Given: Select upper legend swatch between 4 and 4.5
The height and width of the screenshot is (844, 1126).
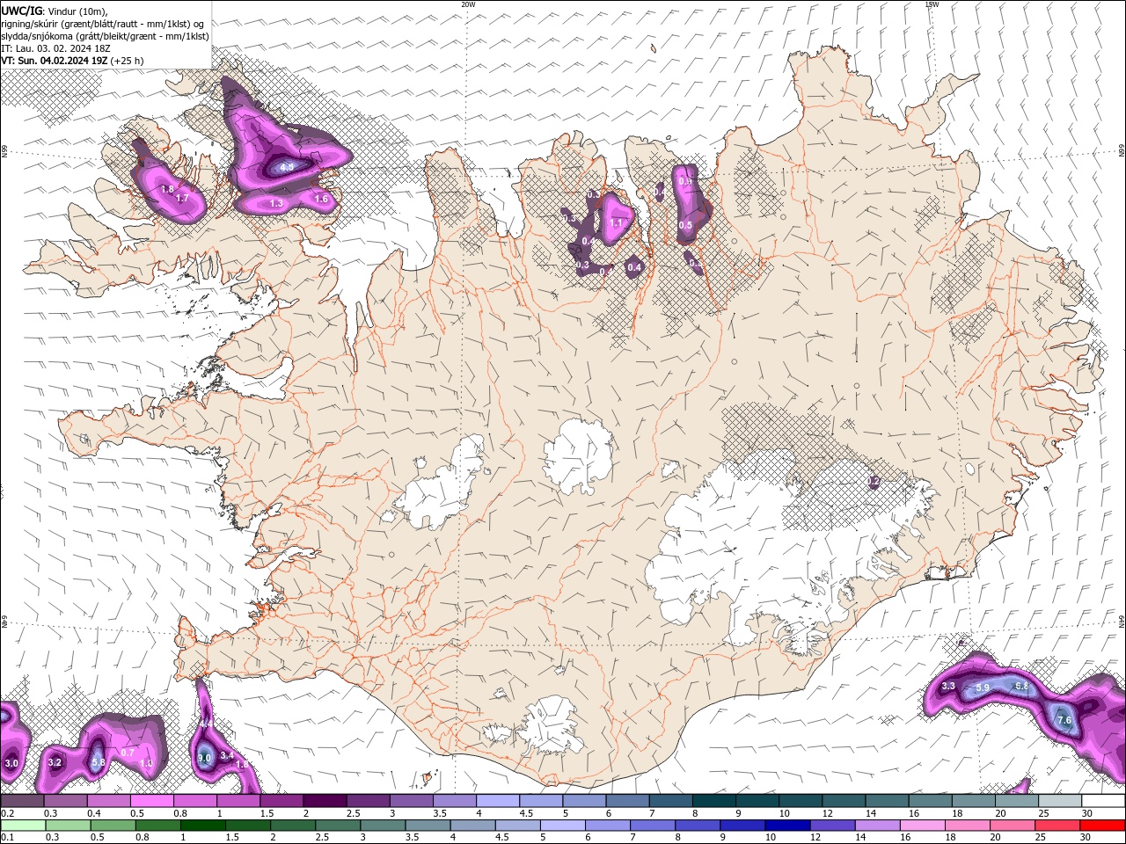Looking at the screenshot, I should tap(497, 801).
